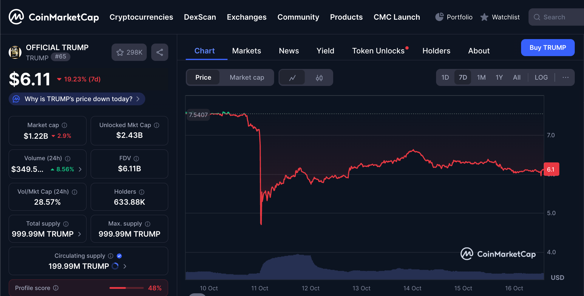
Task: Open the Cryptocurrencies menu
Action: (141, 17)
